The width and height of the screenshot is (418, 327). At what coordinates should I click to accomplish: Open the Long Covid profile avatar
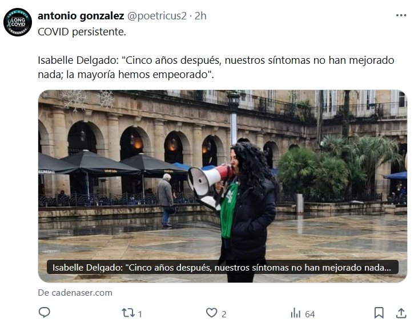click(18, 22)
